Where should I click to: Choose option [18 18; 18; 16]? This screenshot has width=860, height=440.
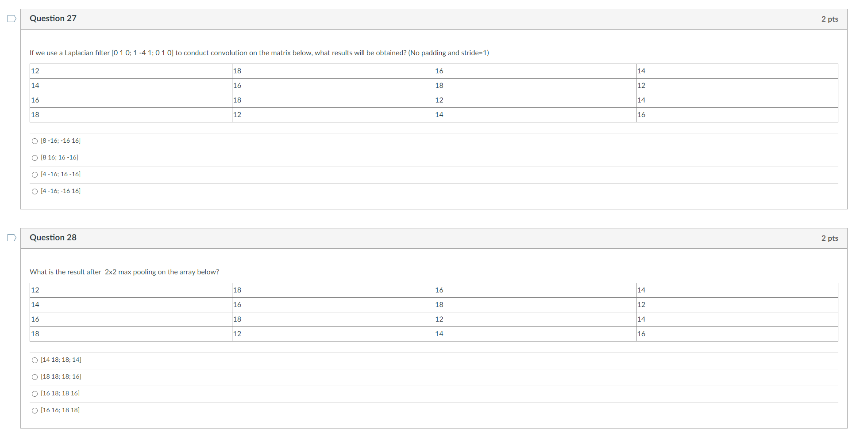click(35, 377)
